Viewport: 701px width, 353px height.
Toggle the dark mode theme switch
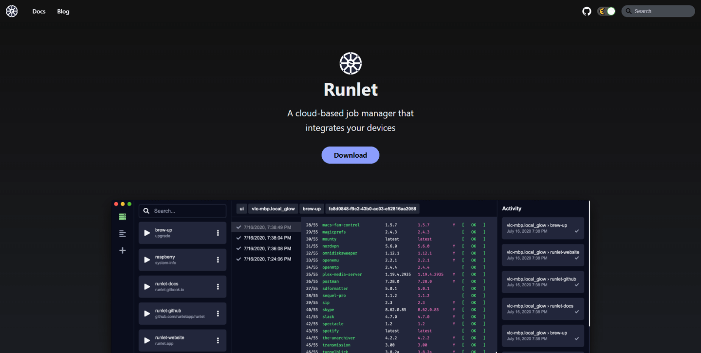[606, 11]
